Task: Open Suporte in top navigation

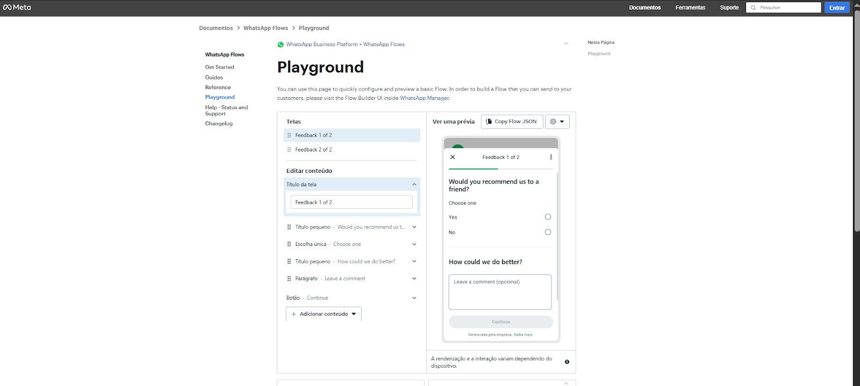Action: click(x=729, y=8)
